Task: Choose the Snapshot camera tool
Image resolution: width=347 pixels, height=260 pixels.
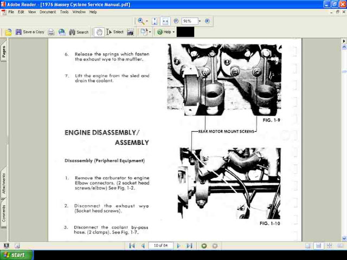Action: [x=130, y=32]
